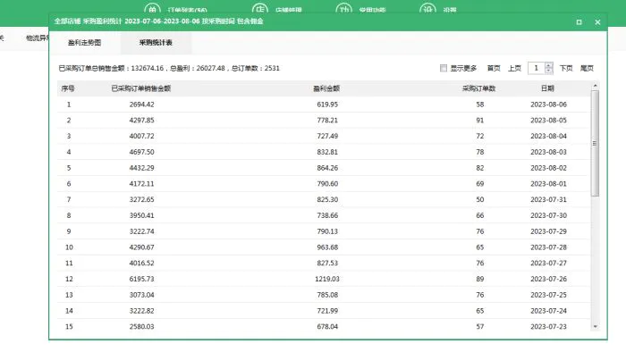Image resolution: width=626 pixels, height=352 pixels.
Task: Select the sales amount 4297.85
Action: [x=141, y=121]
